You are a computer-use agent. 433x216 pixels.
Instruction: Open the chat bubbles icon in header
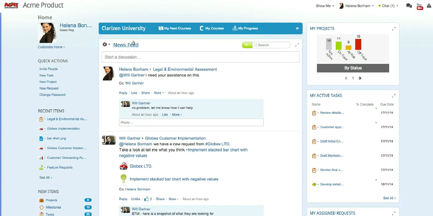[409, 6]
